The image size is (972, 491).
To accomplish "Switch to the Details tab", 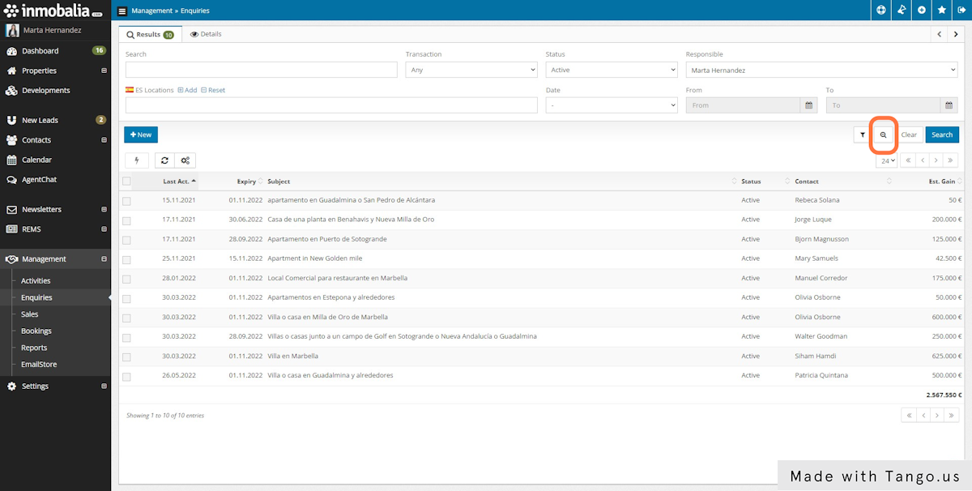I will point(206,34).
